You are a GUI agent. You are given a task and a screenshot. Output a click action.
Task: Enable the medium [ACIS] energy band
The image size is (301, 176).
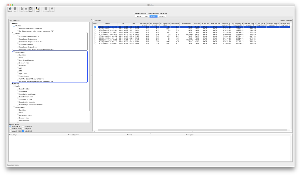click(10, 129)
